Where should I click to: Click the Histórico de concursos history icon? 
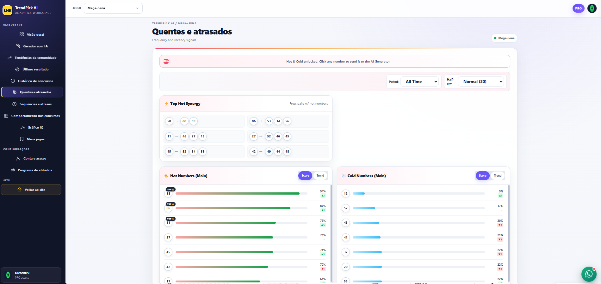coord(13,81)
